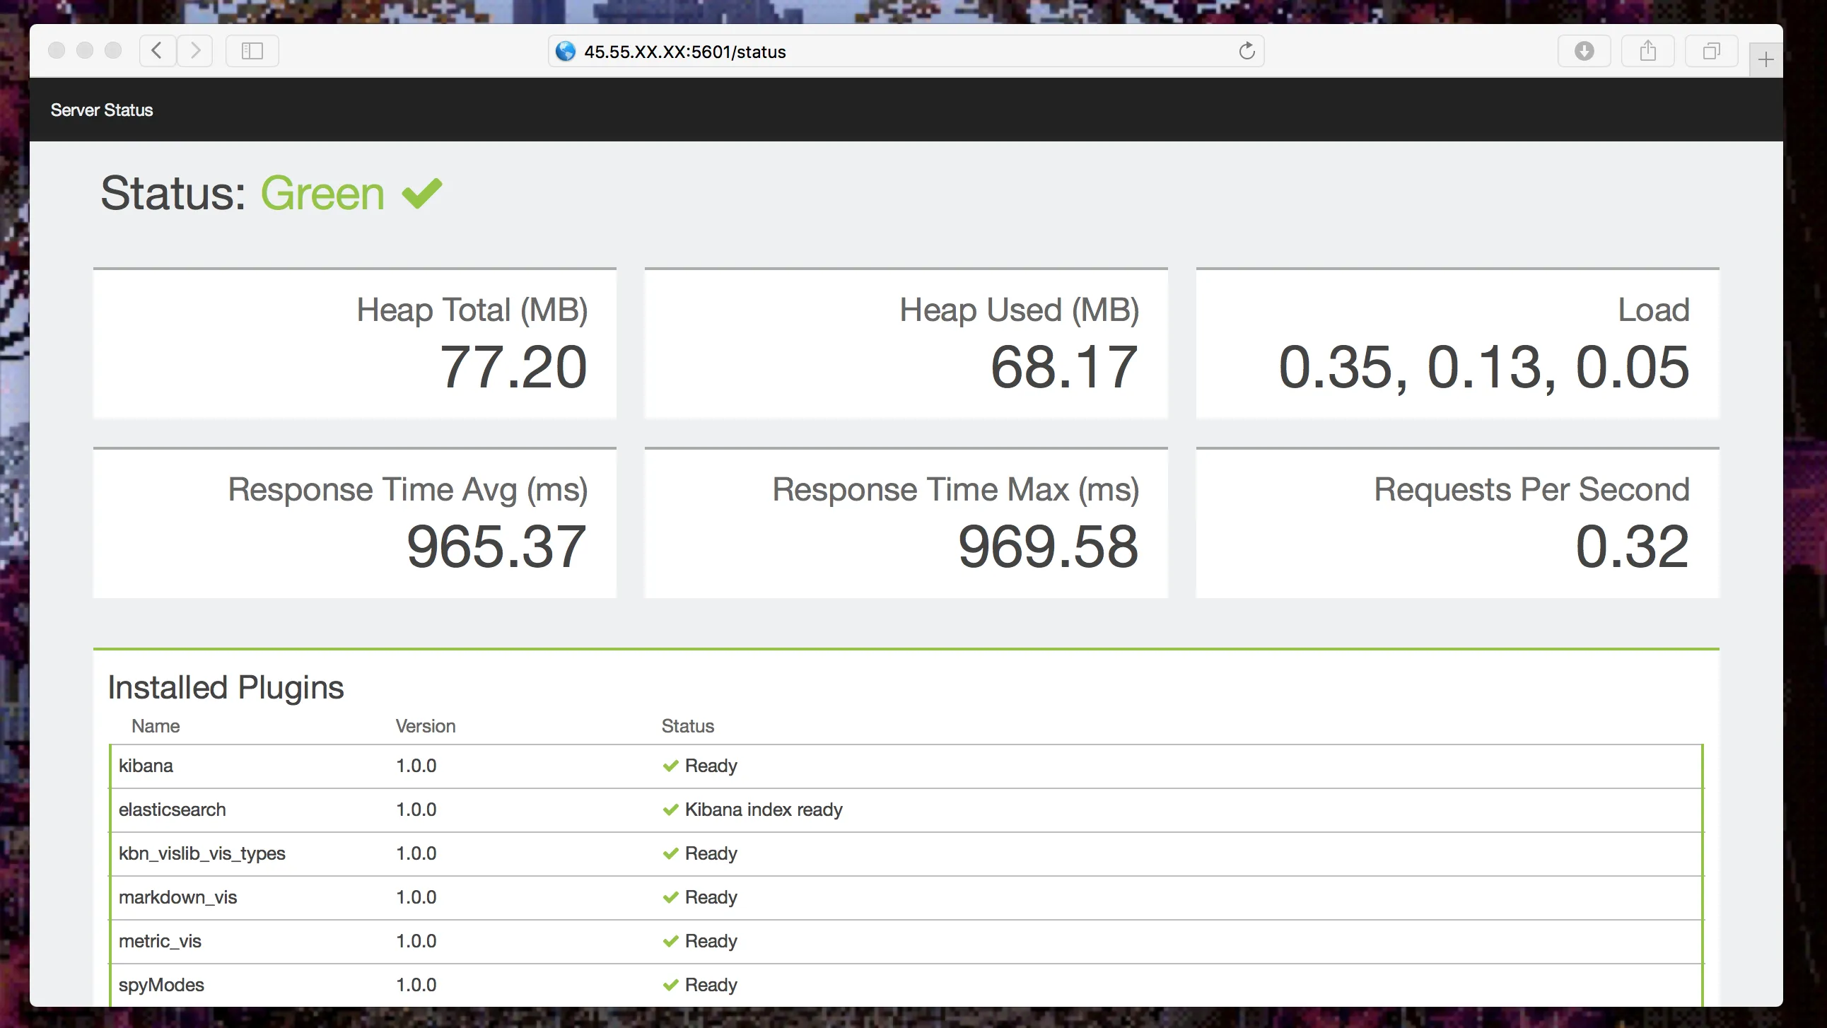Click the Requests Per Second card
This screenshot has height=1028, width=1827.
point(1457,524)
